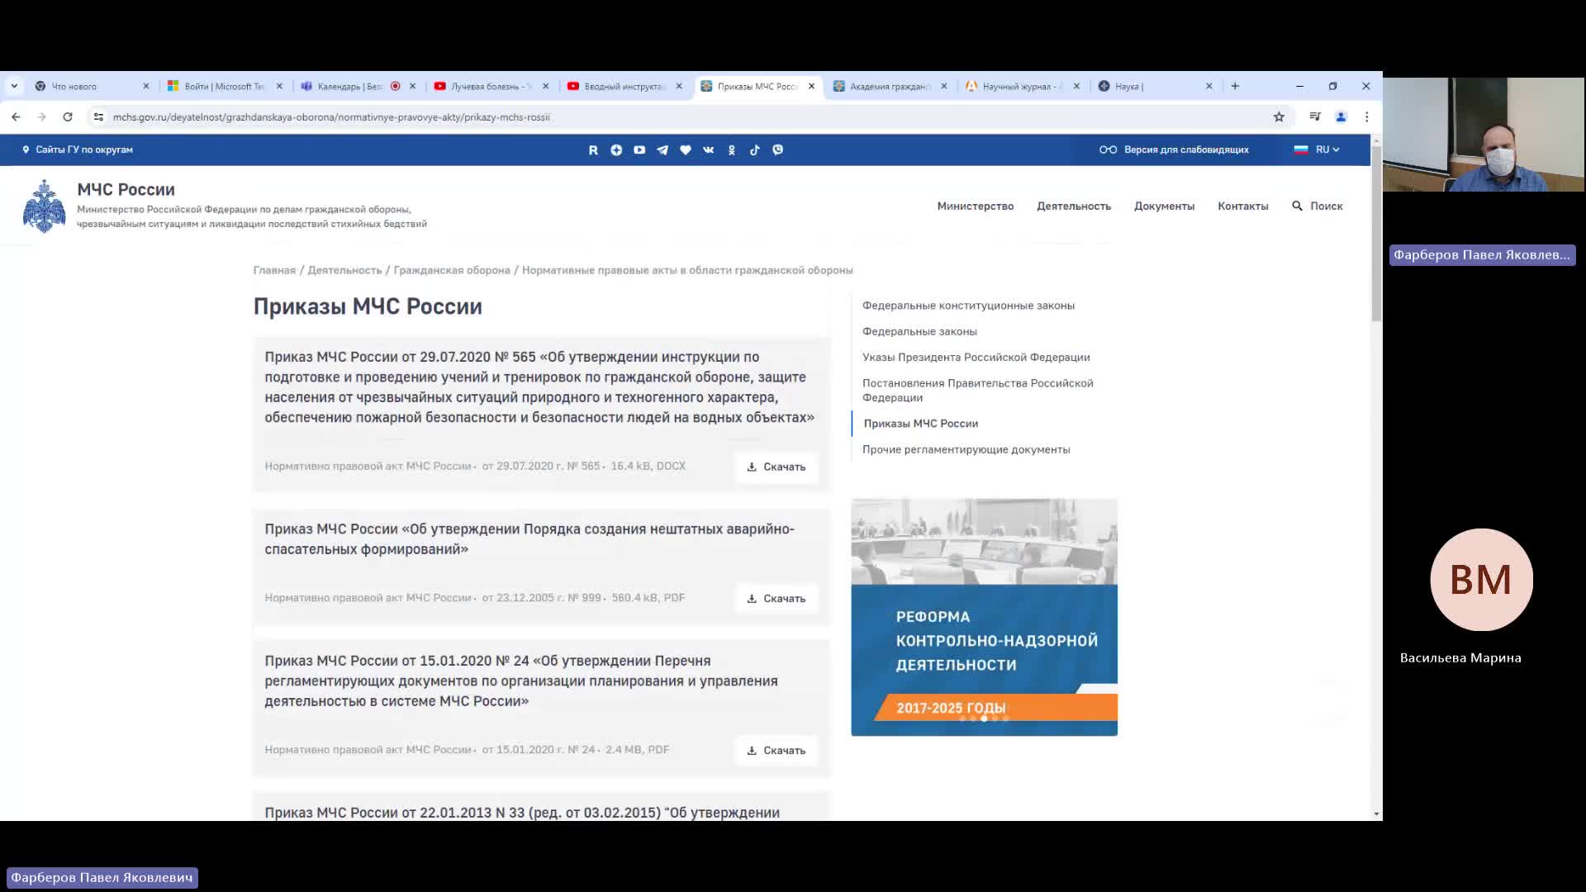The image size is (1586, 892).
Task: Bookmark this page with the star icon
Action: [1279, 117]
